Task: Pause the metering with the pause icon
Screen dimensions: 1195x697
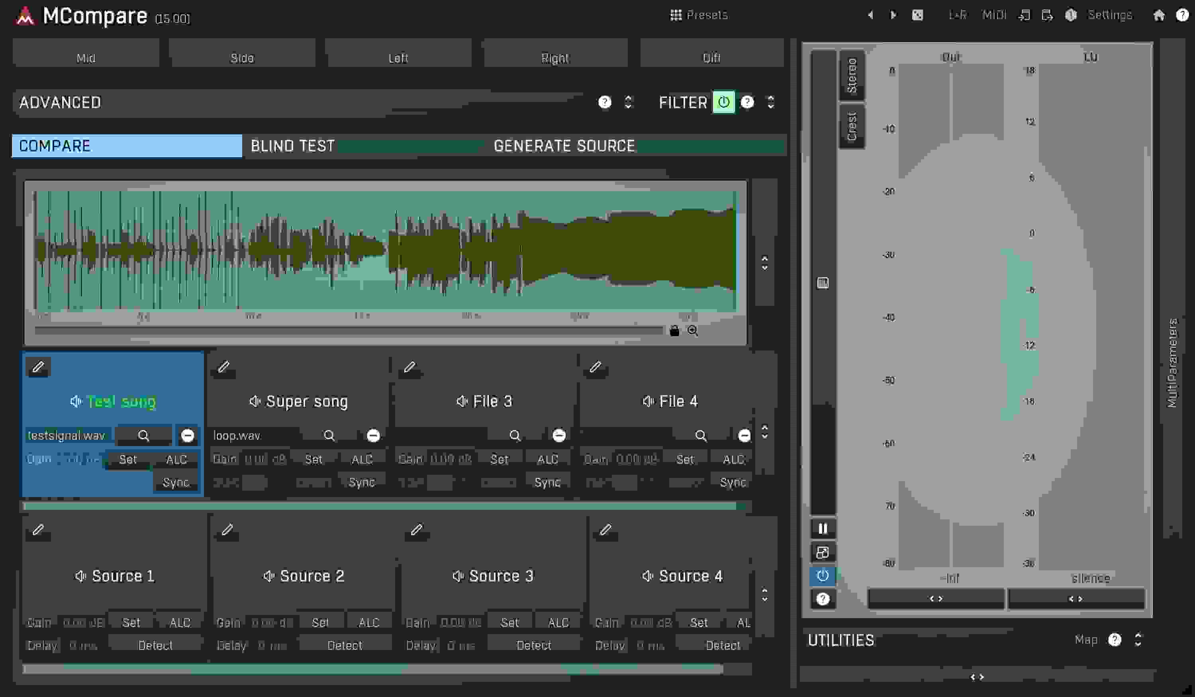Action: (823, 528)
